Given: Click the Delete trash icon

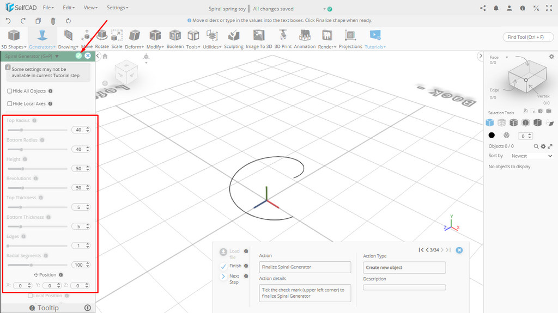Looking at the screenshot, I should [53, 21].
